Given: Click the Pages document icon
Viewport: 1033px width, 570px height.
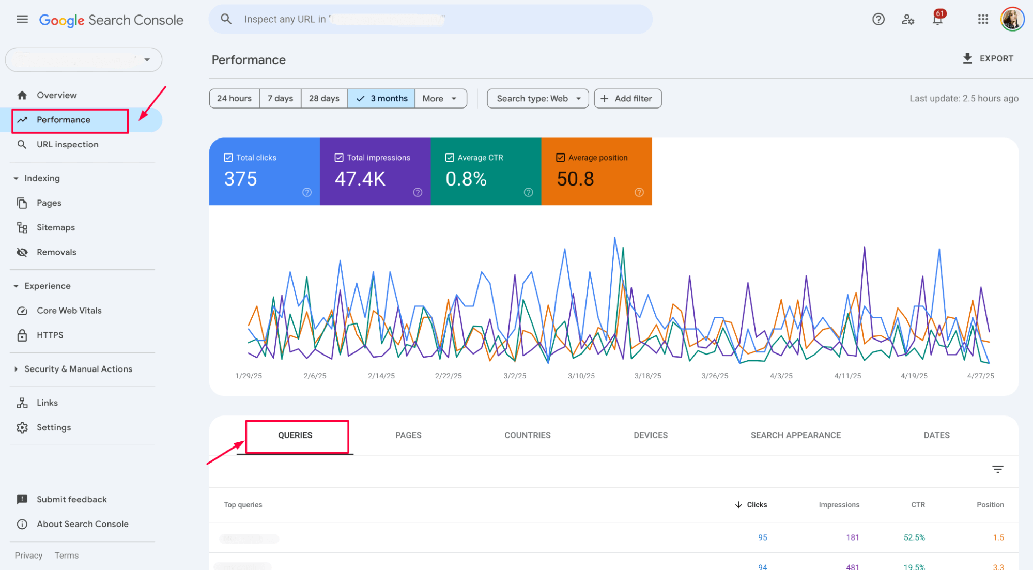Looking at the screenshot, I should [22, 203].
